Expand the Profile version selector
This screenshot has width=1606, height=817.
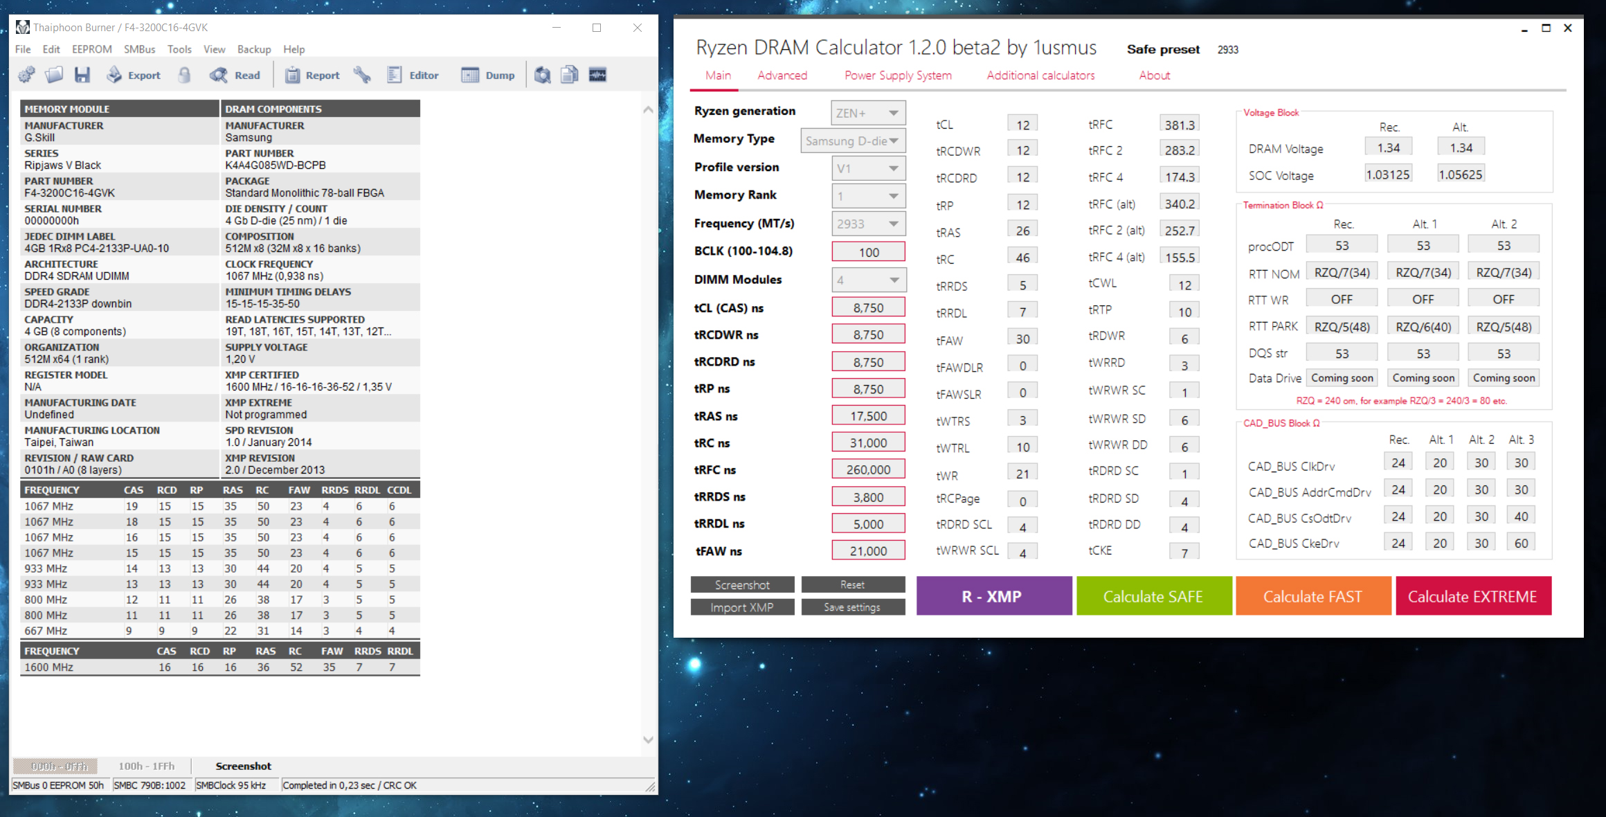click(868, 168)
